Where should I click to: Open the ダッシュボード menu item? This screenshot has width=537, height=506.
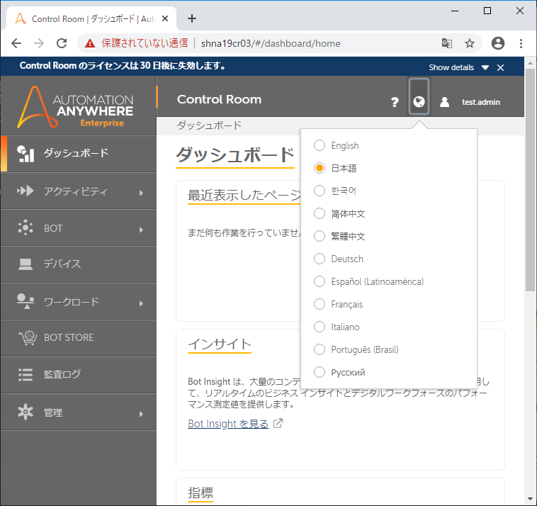79,154
